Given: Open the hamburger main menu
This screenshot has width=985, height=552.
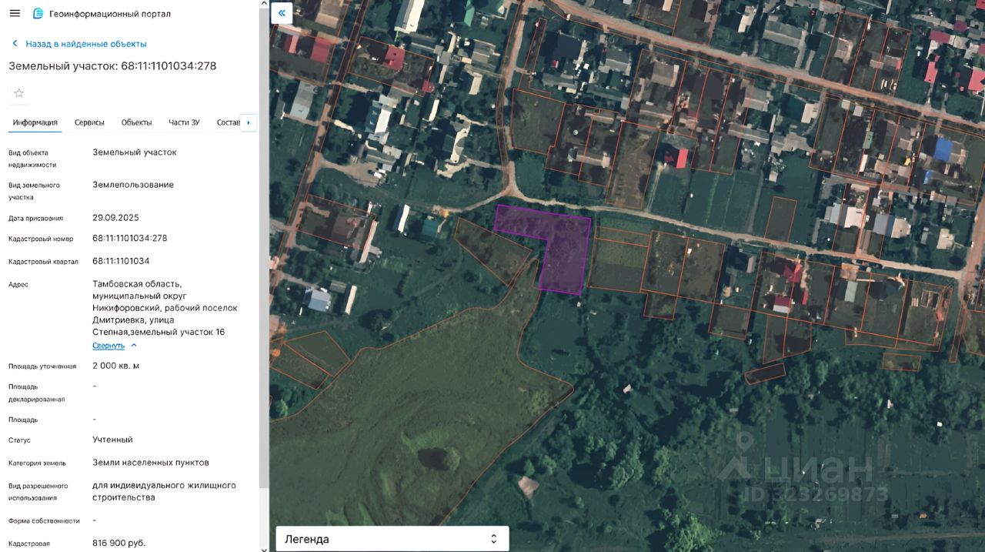Looking at the screenshot, I should tap(15, 13).
